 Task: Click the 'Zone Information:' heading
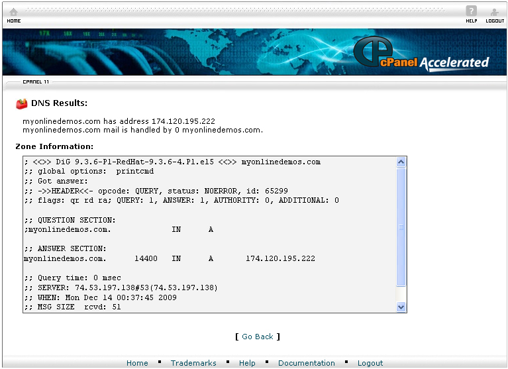[54, 146]
